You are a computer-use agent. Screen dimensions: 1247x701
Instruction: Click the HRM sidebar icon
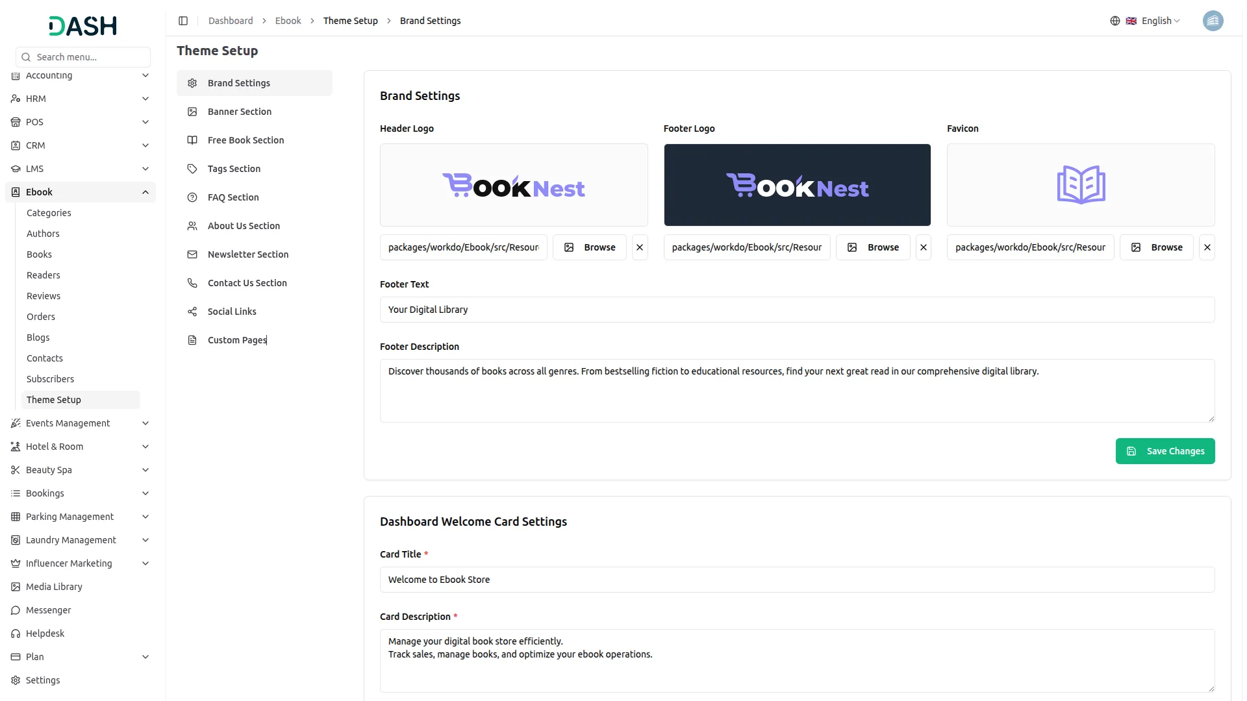[16, 99]
